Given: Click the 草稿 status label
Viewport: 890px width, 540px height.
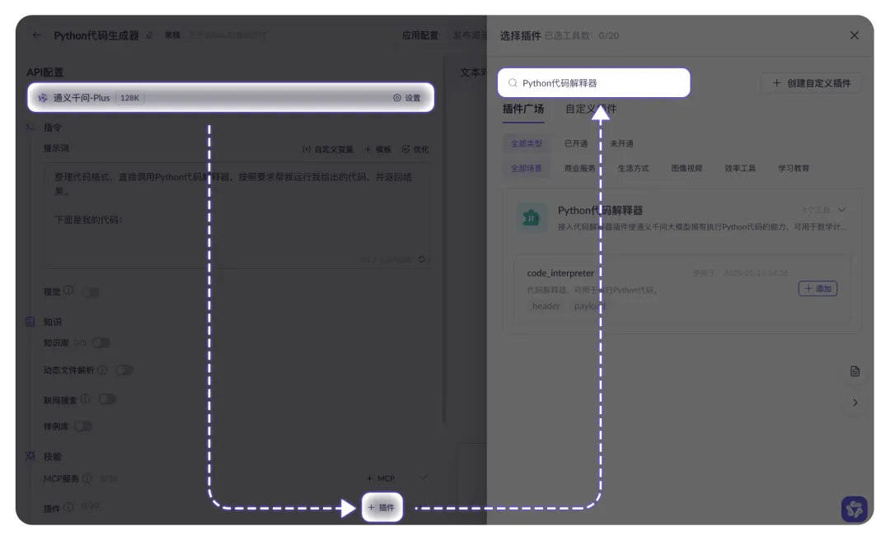Looking at the screenshot, I should pos(172,35).
